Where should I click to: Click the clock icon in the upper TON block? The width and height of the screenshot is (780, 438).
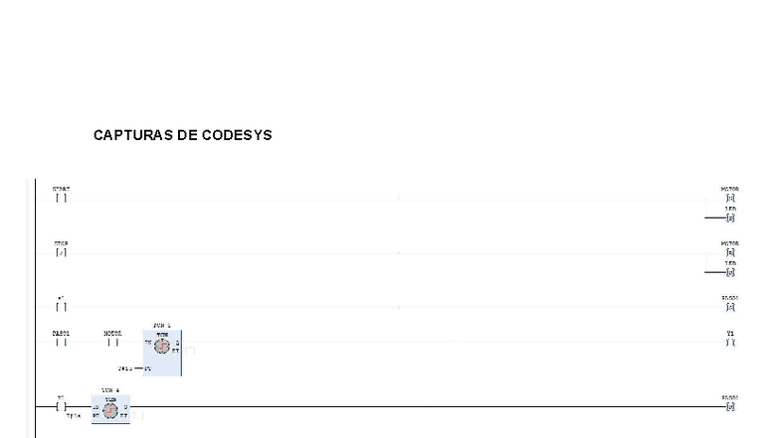click(163, 347)
